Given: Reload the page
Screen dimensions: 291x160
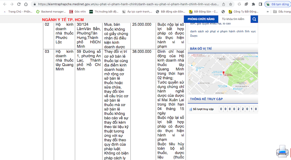Looking at the screenshot, I should 19,4.
